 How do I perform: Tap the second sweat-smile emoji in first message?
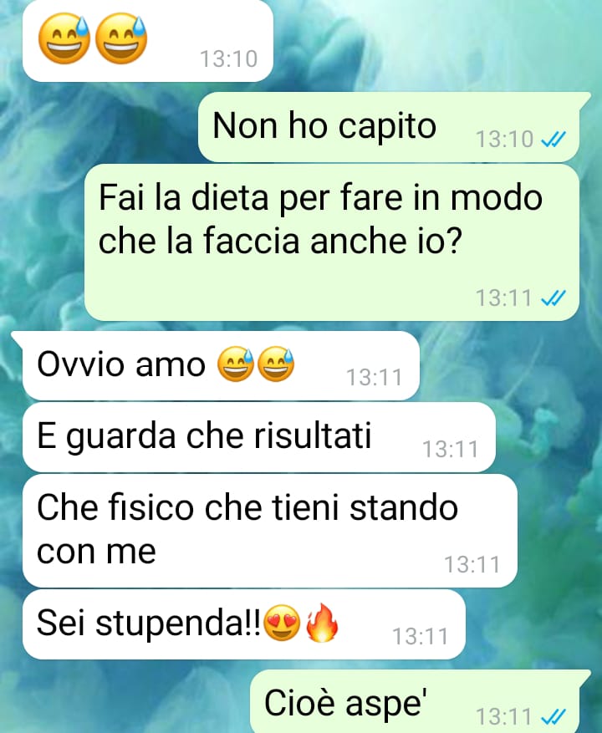tap(121, 38)
